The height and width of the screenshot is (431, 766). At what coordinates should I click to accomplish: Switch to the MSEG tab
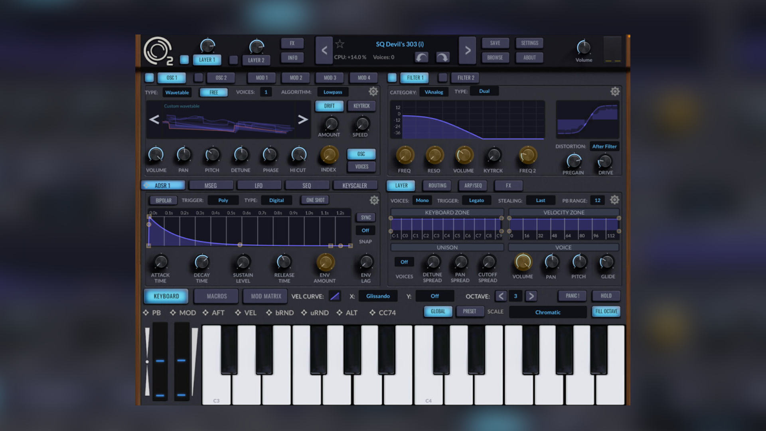coord(211,186)
